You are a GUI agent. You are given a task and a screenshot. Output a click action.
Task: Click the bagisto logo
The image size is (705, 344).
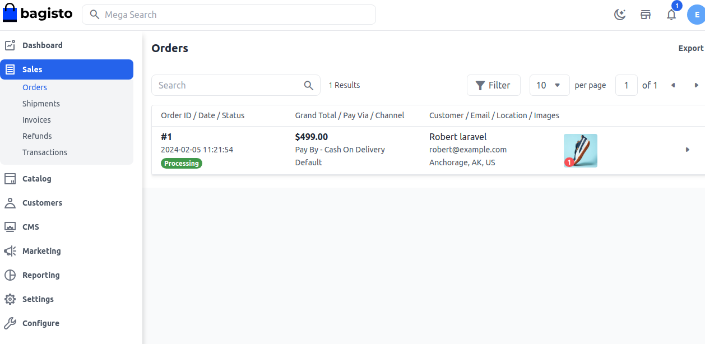(38, 13)
